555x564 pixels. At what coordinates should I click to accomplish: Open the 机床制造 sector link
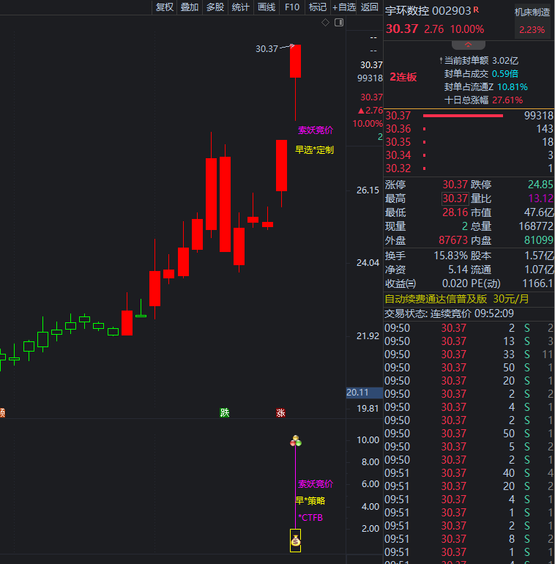tap(532, 12)
